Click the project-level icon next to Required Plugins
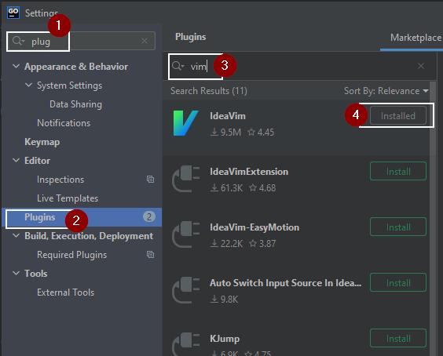 tap(150, 254)
